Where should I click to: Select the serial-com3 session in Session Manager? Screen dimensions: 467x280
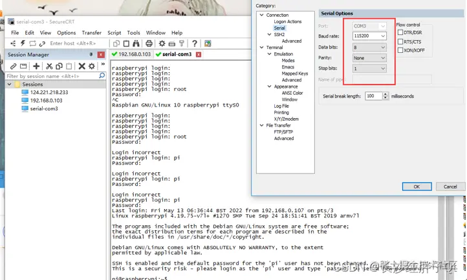pyautogui.click(x=44, y=108)
